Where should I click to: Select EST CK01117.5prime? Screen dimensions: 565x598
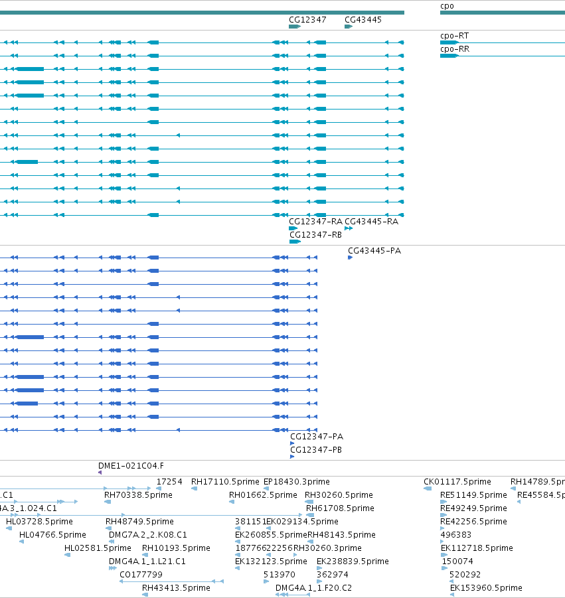457,482
